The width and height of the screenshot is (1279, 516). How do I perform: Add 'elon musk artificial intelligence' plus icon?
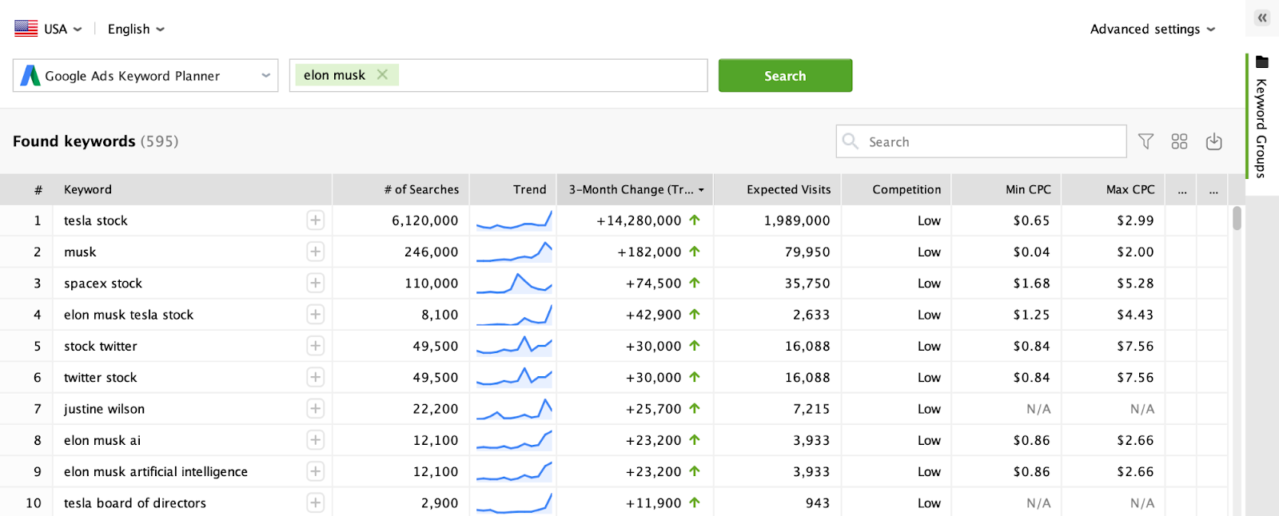click(316, 471)
